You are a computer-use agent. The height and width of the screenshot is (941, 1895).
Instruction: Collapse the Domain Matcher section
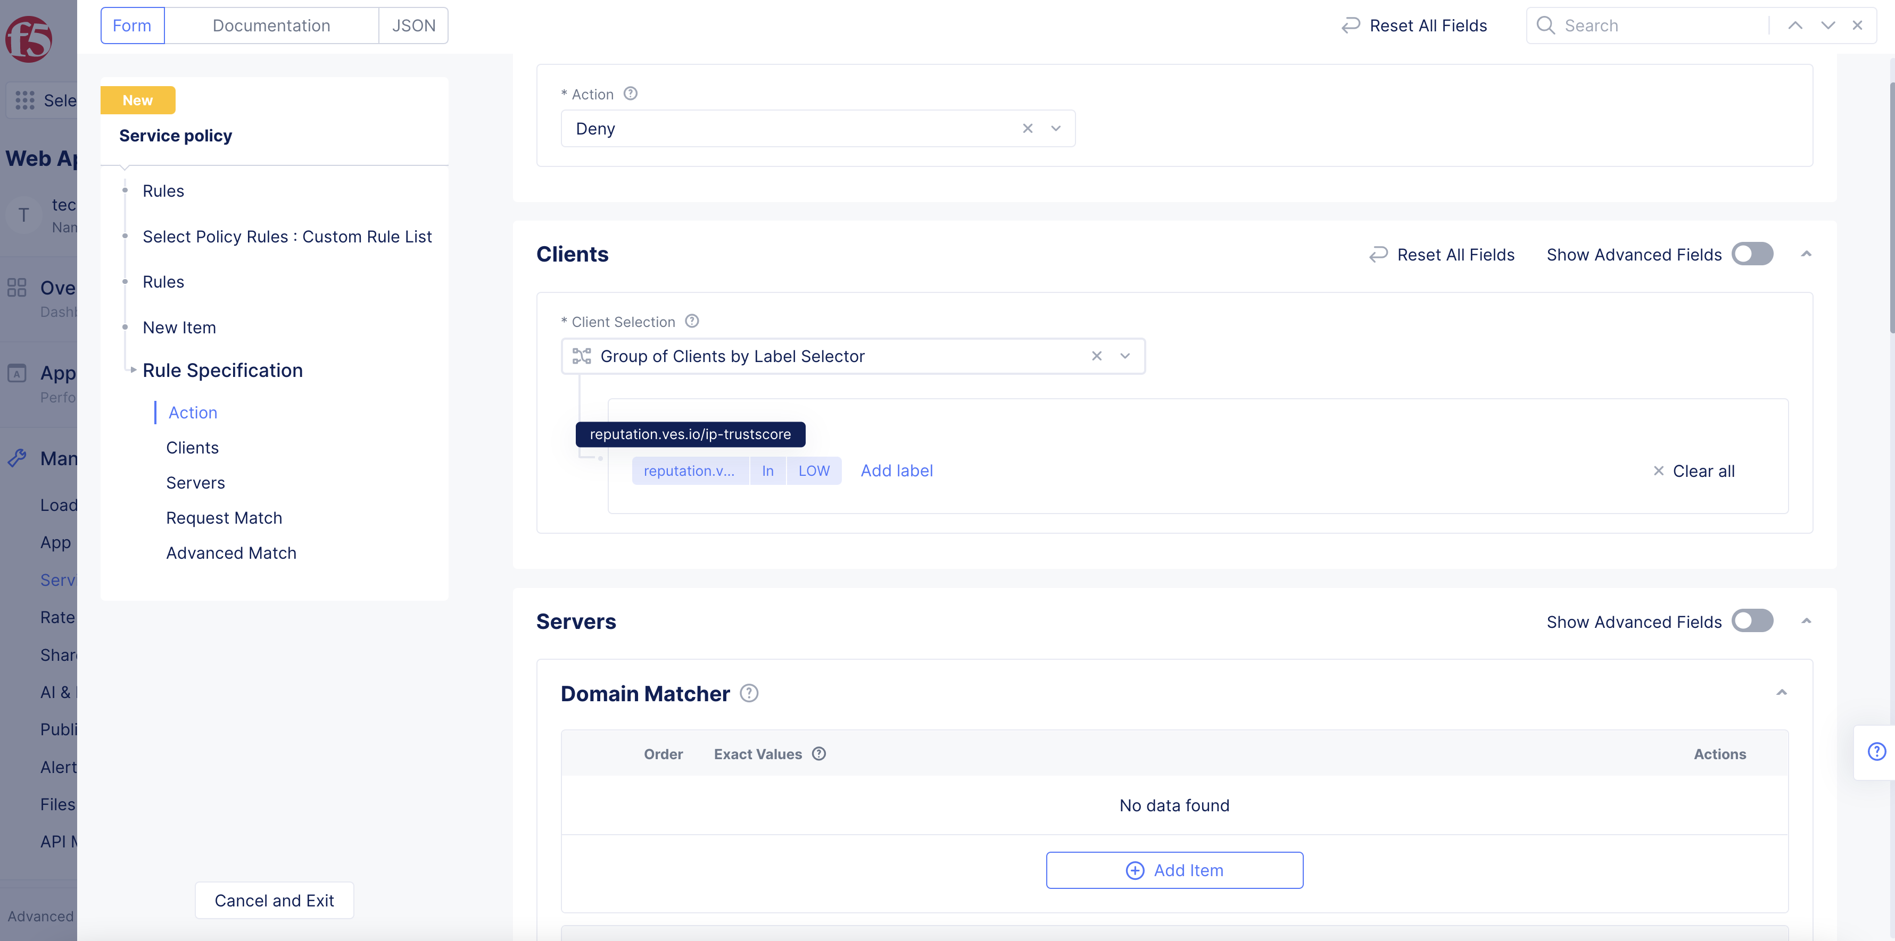pyautogui.click(x=1781, y=693)
